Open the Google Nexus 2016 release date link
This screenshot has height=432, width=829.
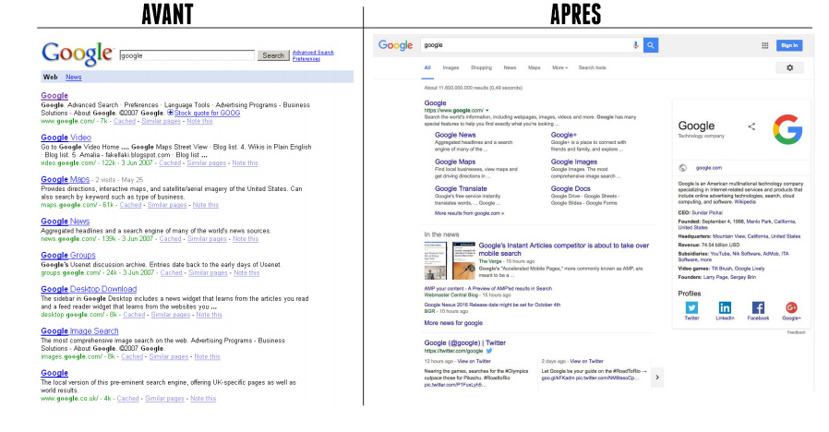tap(492, 305)
